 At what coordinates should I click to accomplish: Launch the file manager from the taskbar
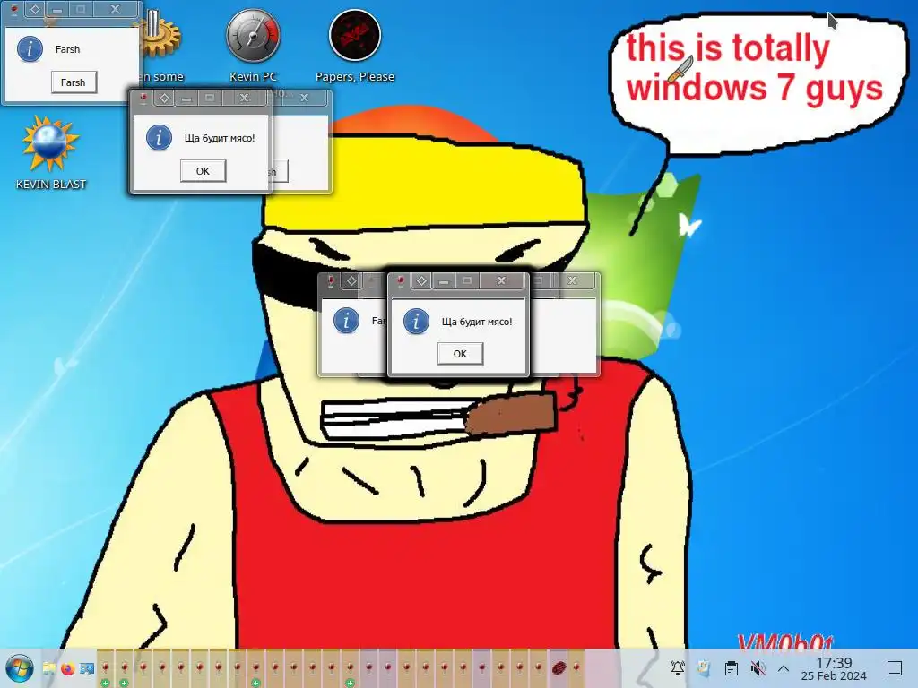pos(49,668)
